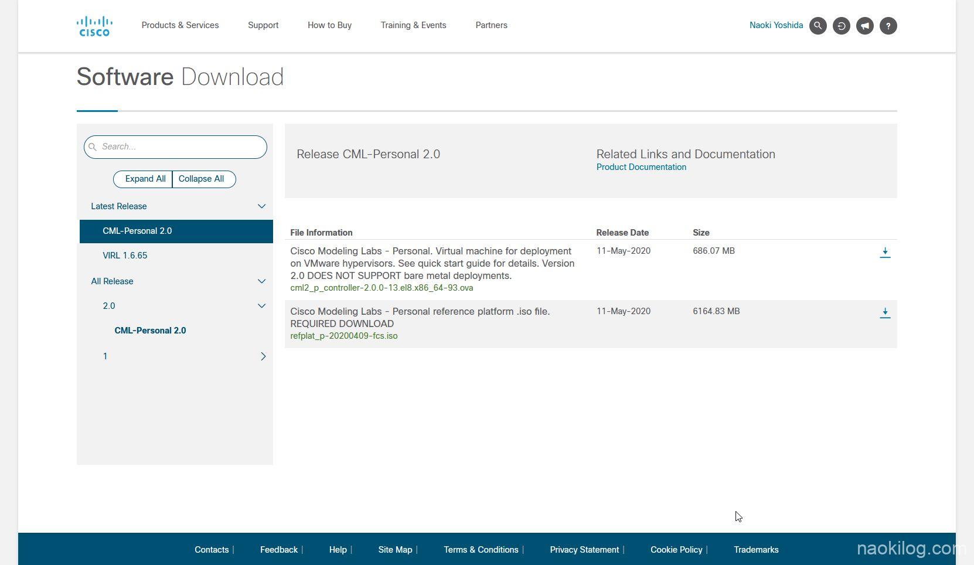Click the 6164.83 MB size value

click(x=716, y=311)
